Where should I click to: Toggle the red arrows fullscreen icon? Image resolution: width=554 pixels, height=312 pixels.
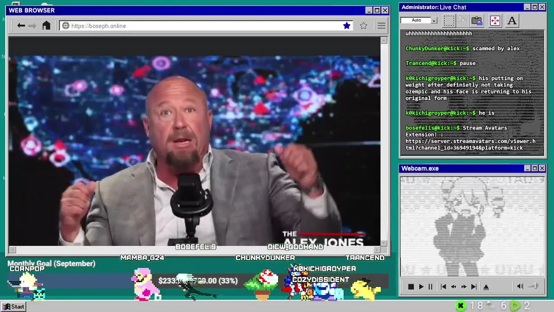pos(495,20)
